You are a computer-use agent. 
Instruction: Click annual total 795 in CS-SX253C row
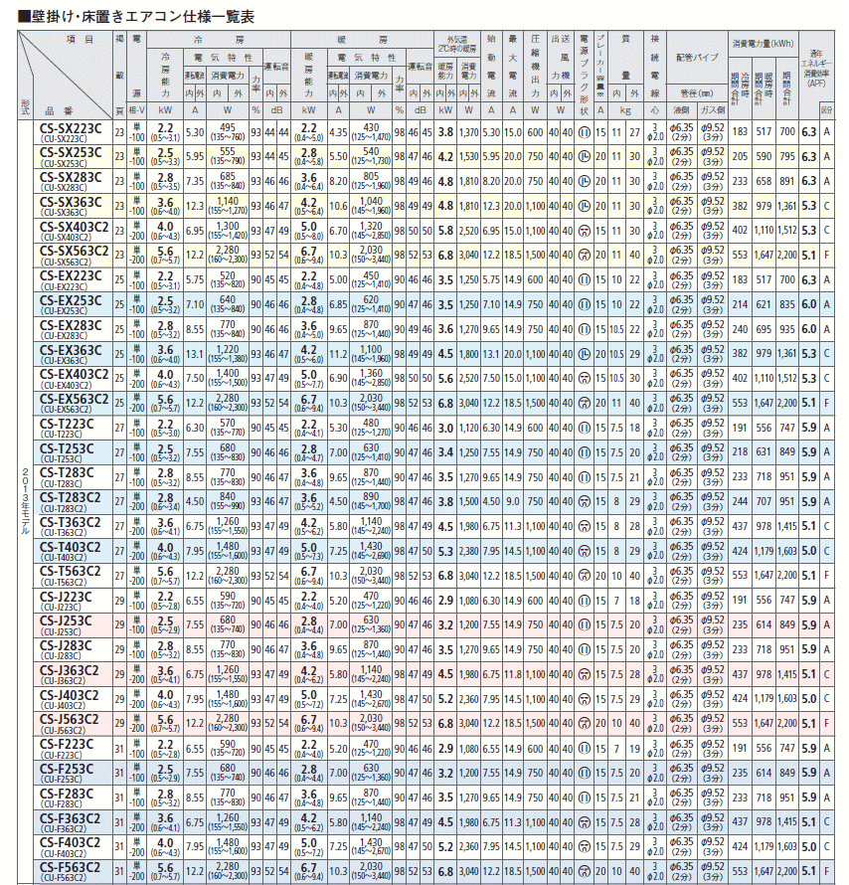787,157
